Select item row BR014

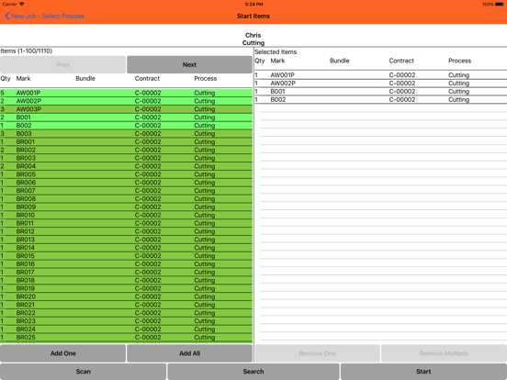[x=126, y=248]
